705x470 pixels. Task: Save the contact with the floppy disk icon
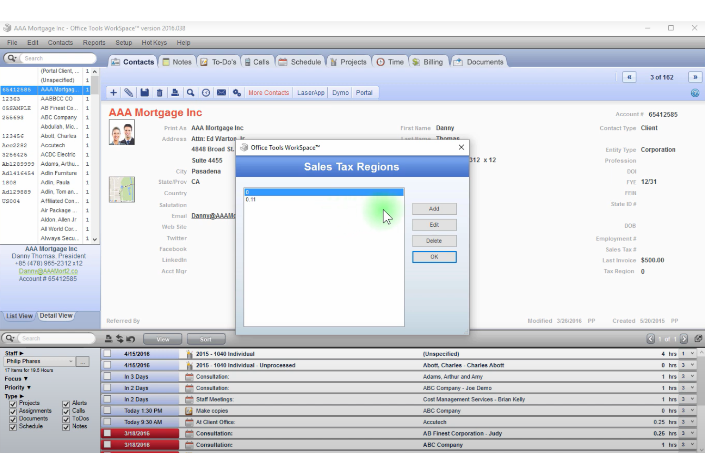144,93
